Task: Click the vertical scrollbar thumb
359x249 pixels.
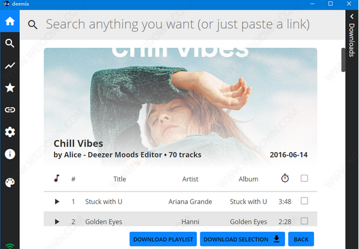Action: click(x=343, y=60)
